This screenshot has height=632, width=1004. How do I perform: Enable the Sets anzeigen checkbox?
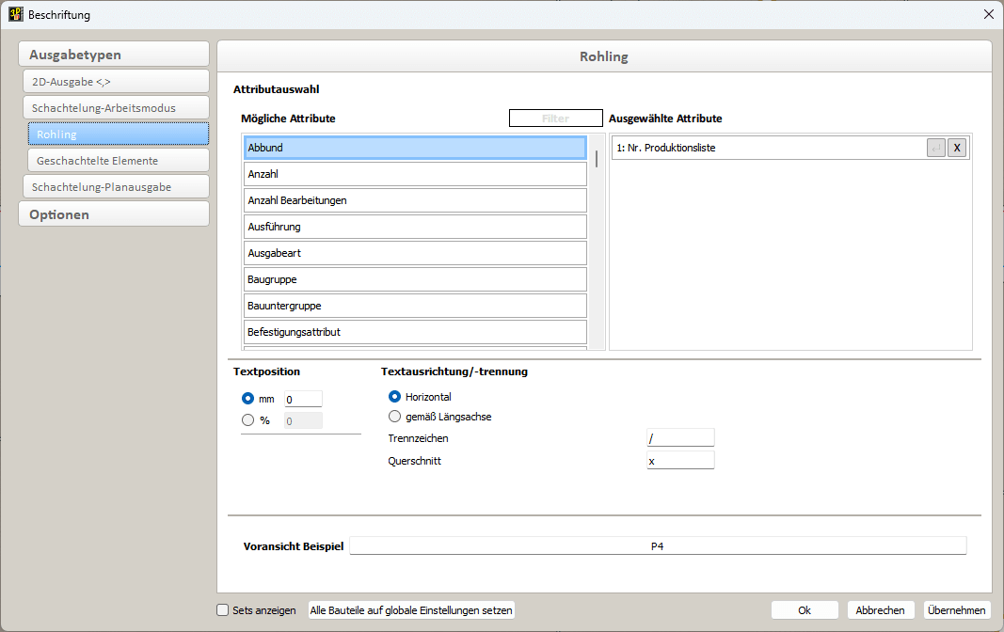coord(223,610)
